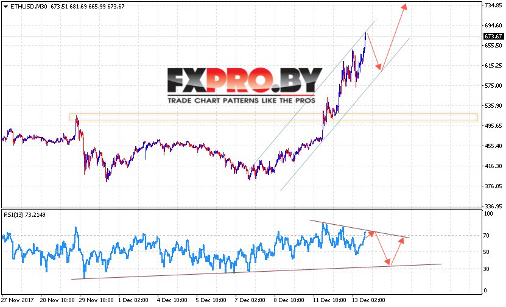This screenshot has width=506, height=307.
Task: Click the 655.50 price axis label
Action: [493, 46]
